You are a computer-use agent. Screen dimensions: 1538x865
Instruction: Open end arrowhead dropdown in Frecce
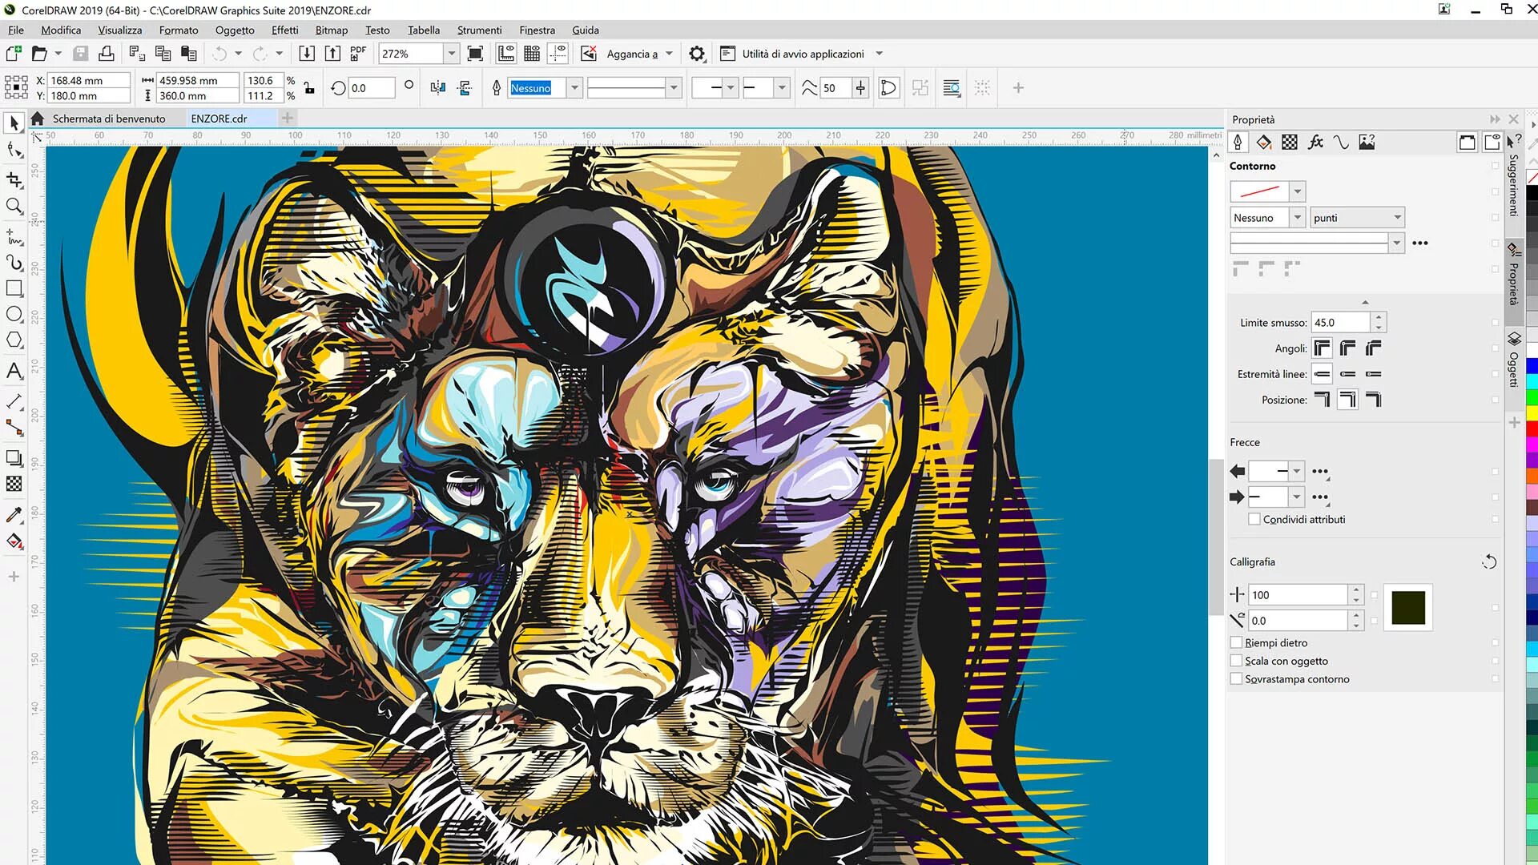pyautogui.click(x=1296, y=497)
